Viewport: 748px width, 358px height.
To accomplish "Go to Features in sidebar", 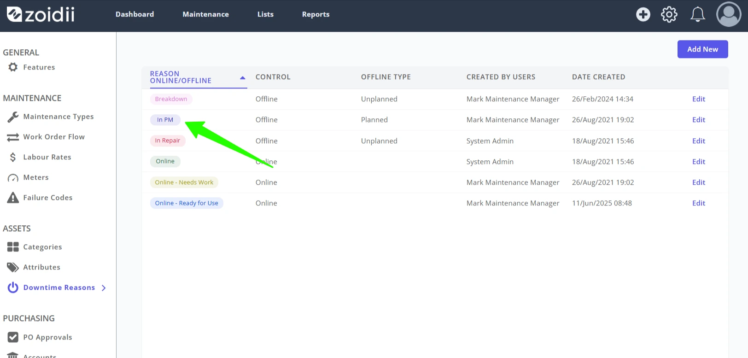I will [x=39, y=67].
